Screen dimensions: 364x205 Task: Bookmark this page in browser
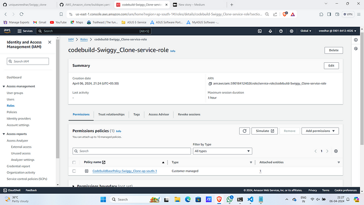point(61,14)
